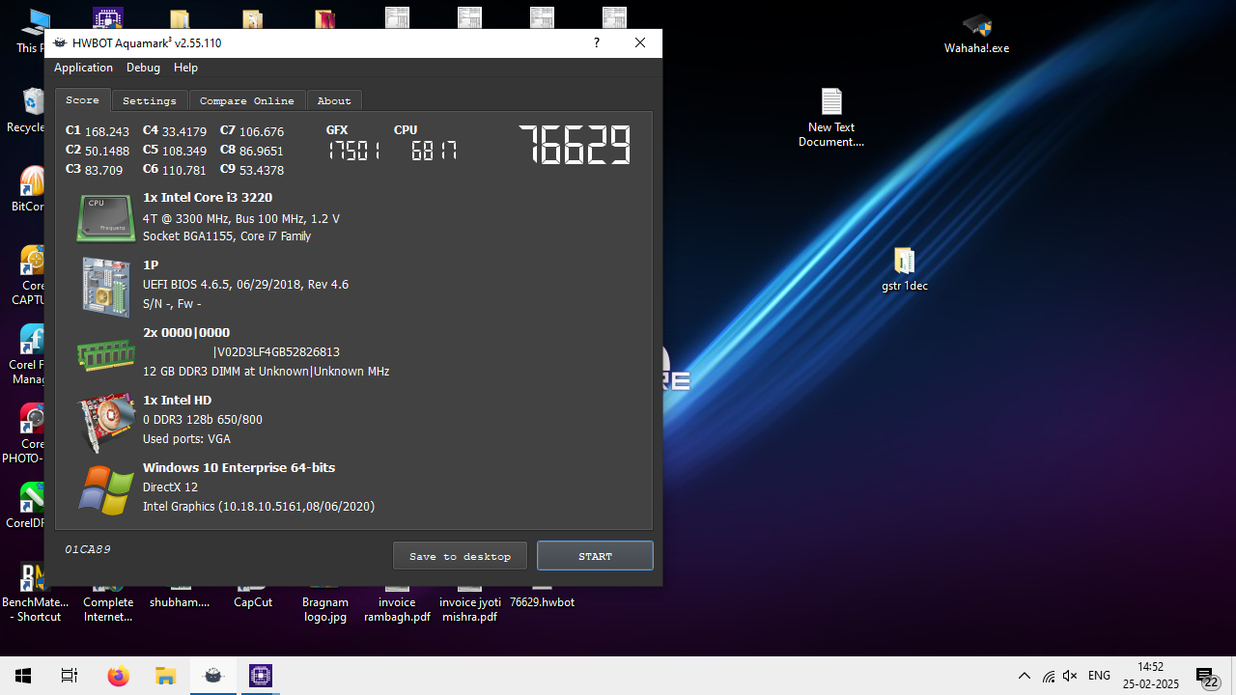Click the 01CA89 code text
The width and height of the screenshot is (1236, 695).
tap(88, 549)
